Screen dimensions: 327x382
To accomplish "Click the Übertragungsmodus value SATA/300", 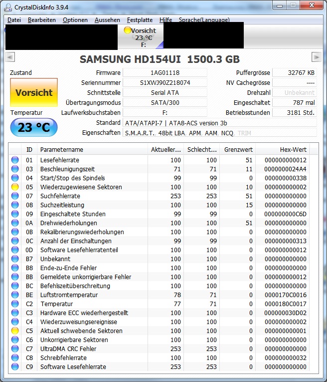I will 165,102.
